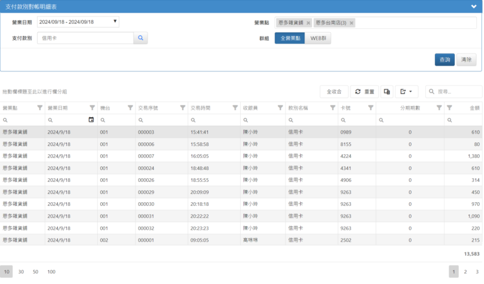Click amount cell 970

coord(475,204)
